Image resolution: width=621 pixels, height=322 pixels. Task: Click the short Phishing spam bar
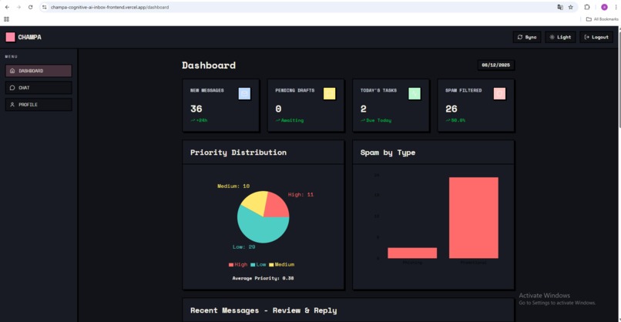(412, 253)
